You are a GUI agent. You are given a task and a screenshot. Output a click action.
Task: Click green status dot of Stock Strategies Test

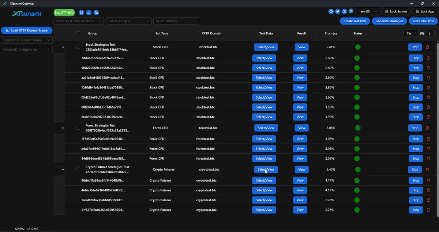coord(358,47)
